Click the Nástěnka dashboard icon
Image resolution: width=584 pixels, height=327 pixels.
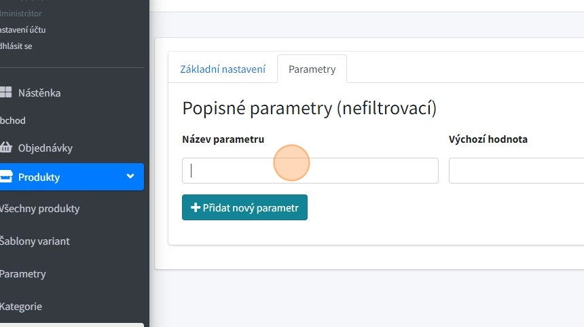5,92
